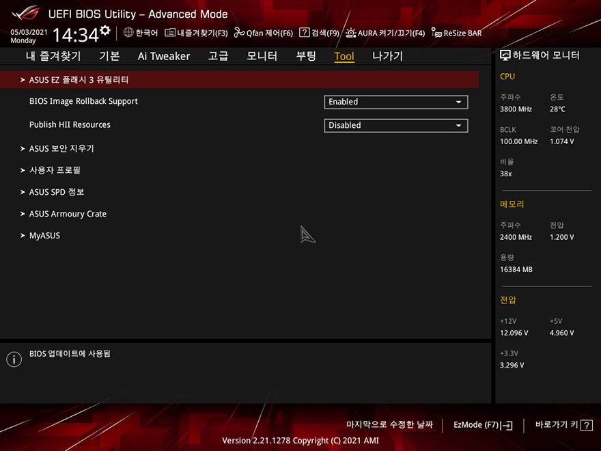Click the 14:34 clock display
This screenshot has height=451, width=601.
[76, 35]
